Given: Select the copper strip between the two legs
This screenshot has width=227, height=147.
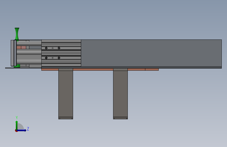Looking at the screenshot, I should (x=93, y=70).
